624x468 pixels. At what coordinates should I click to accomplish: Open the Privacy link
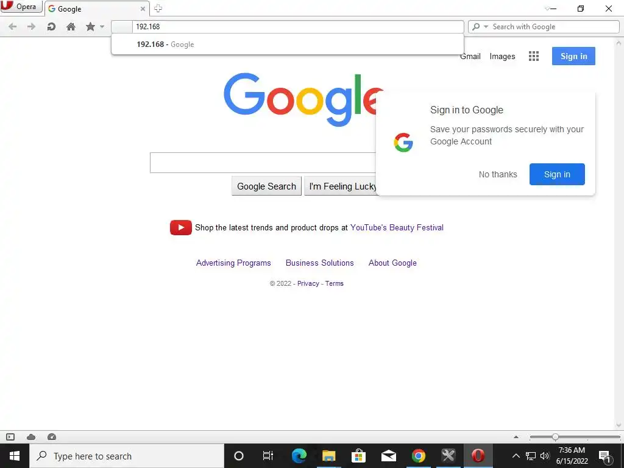(308, 283)
